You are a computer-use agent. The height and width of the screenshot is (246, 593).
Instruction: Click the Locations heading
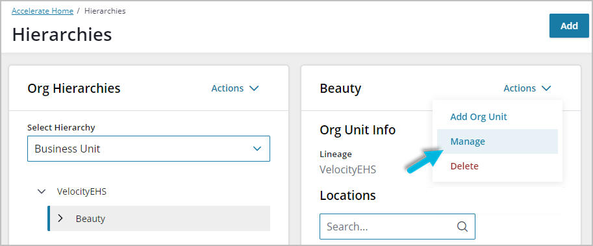coord(347,195)
